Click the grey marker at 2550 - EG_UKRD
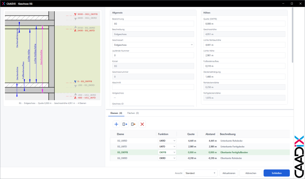The height and width of the screenshot is (179, 305). (75, 27)
